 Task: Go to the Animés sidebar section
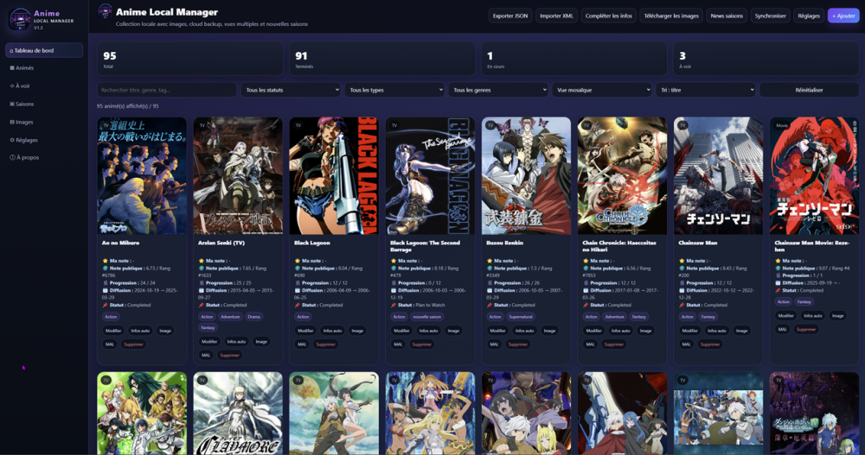tap(44, 68)
